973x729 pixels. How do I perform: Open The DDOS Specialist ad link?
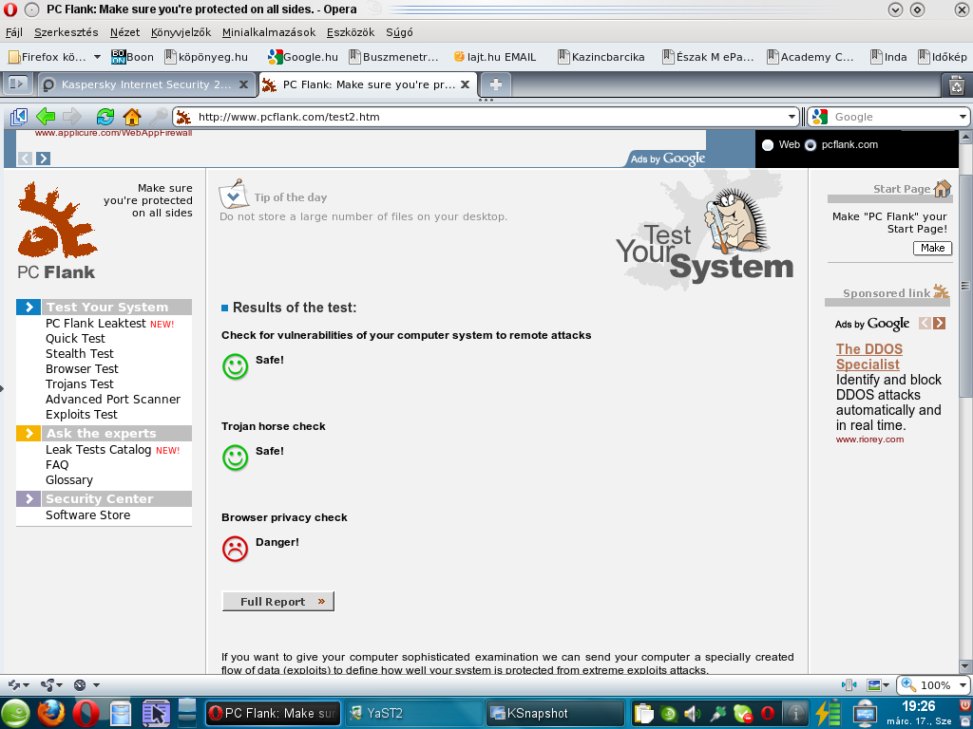click(x=868, y=357)
